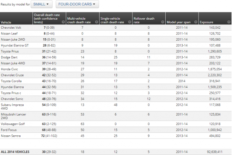Screen dimensions: 232x155
Task: Select the Toyota Prius c row name
Action: (11, 93)
